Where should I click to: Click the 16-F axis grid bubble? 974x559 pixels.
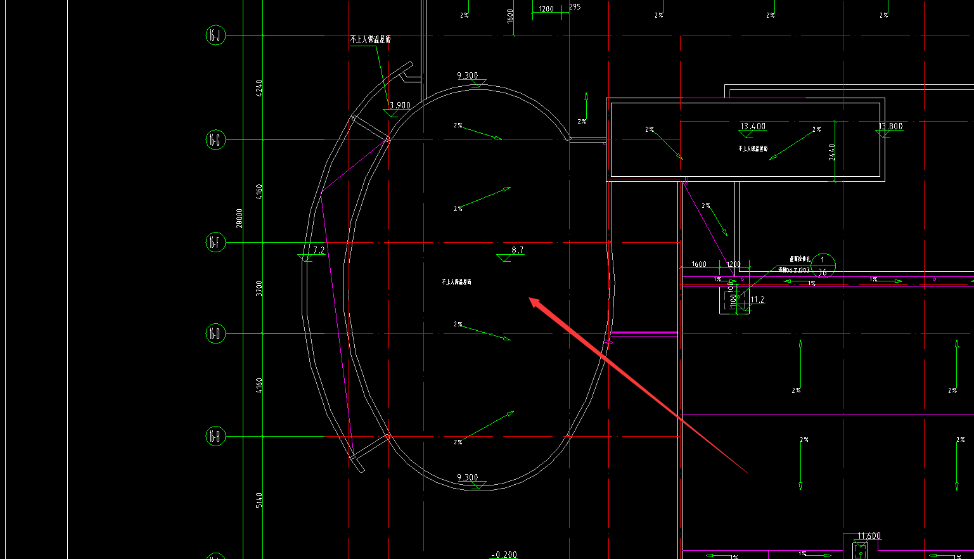pos(215,242)
